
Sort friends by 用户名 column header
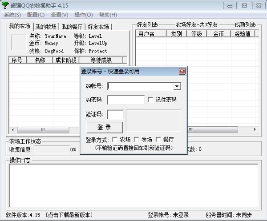pyautogui.click(x=151, y=34)
